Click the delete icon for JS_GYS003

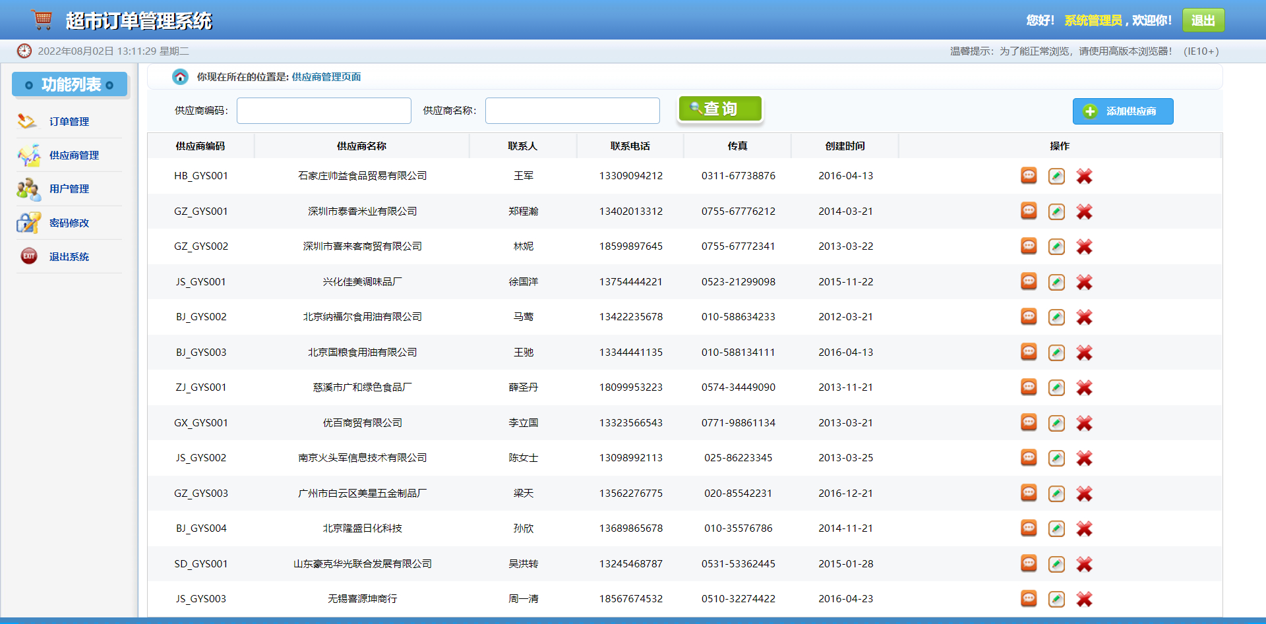click(1084, 599)
